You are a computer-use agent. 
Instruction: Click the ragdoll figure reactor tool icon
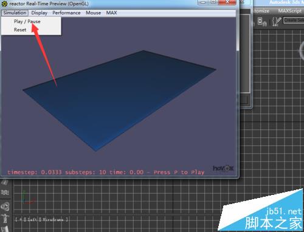tap(5, 219)
